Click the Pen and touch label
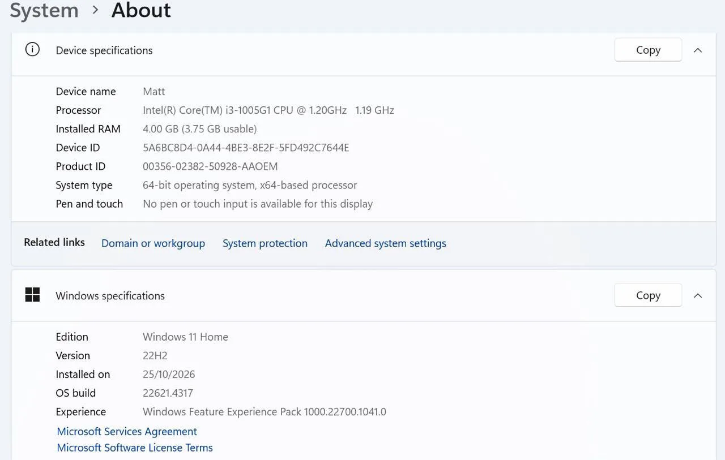This screenshot has height=460, width=725. tap(89, 204)
